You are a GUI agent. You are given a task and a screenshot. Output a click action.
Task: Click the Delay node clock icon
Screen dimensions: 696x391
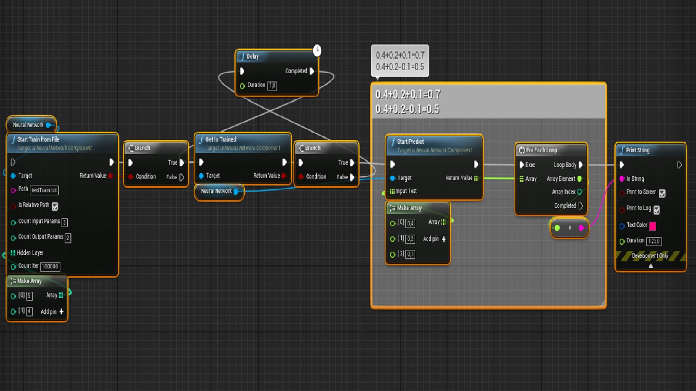[317, 50]
